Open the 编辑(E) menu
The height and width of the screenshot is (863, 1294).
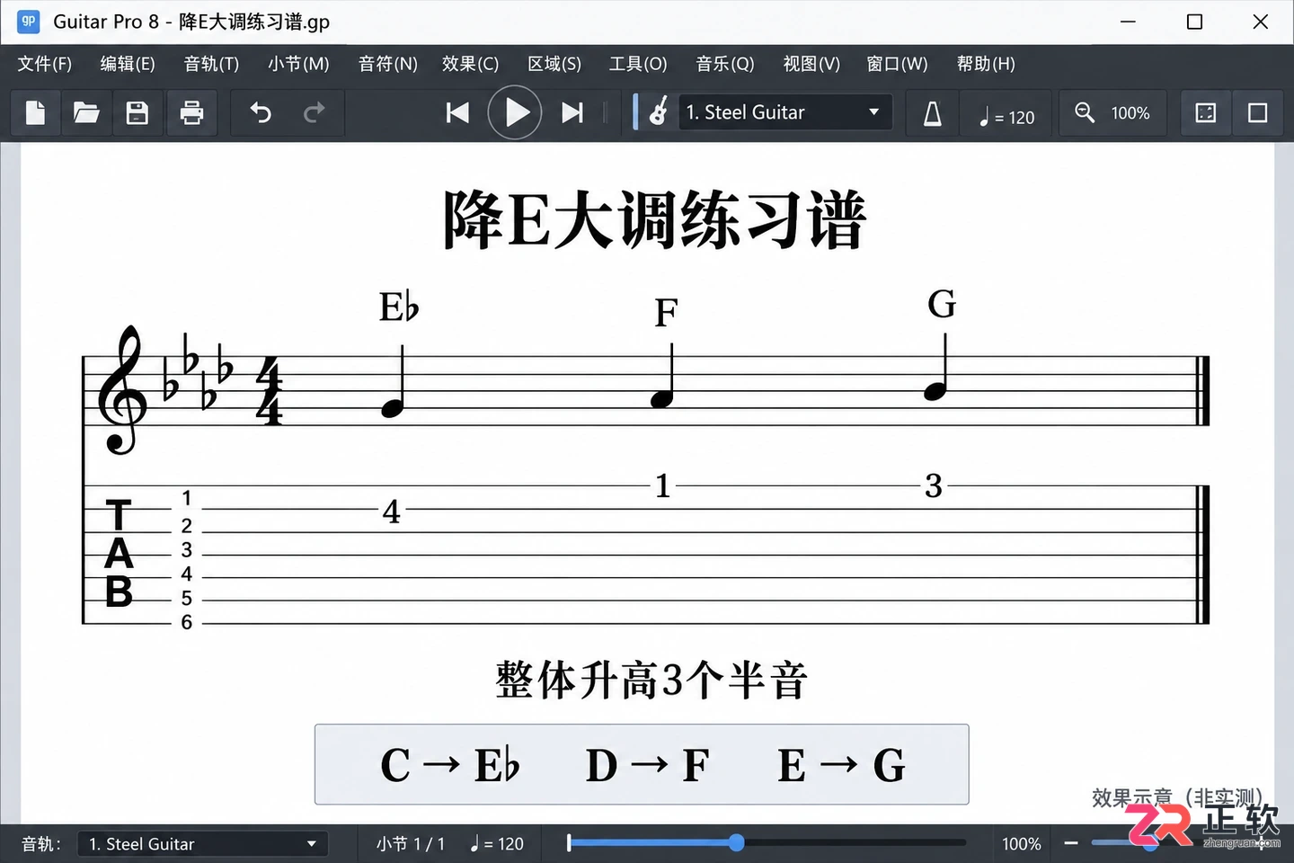[x=128, y=64]
